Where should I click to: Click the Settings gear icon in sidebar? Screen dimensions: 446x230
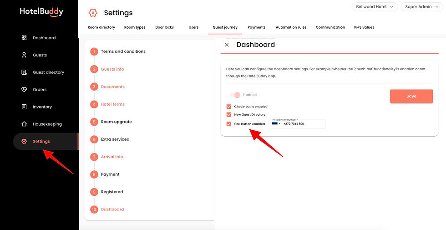[24, 141]
